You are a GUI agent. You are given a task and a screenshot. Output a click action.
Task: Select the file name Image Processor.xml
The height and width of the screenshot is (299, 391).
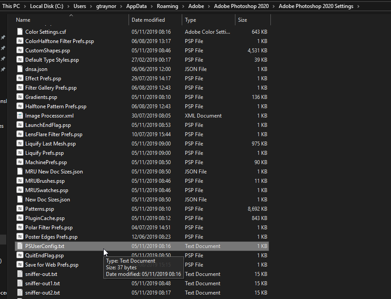tap(49, 115)
